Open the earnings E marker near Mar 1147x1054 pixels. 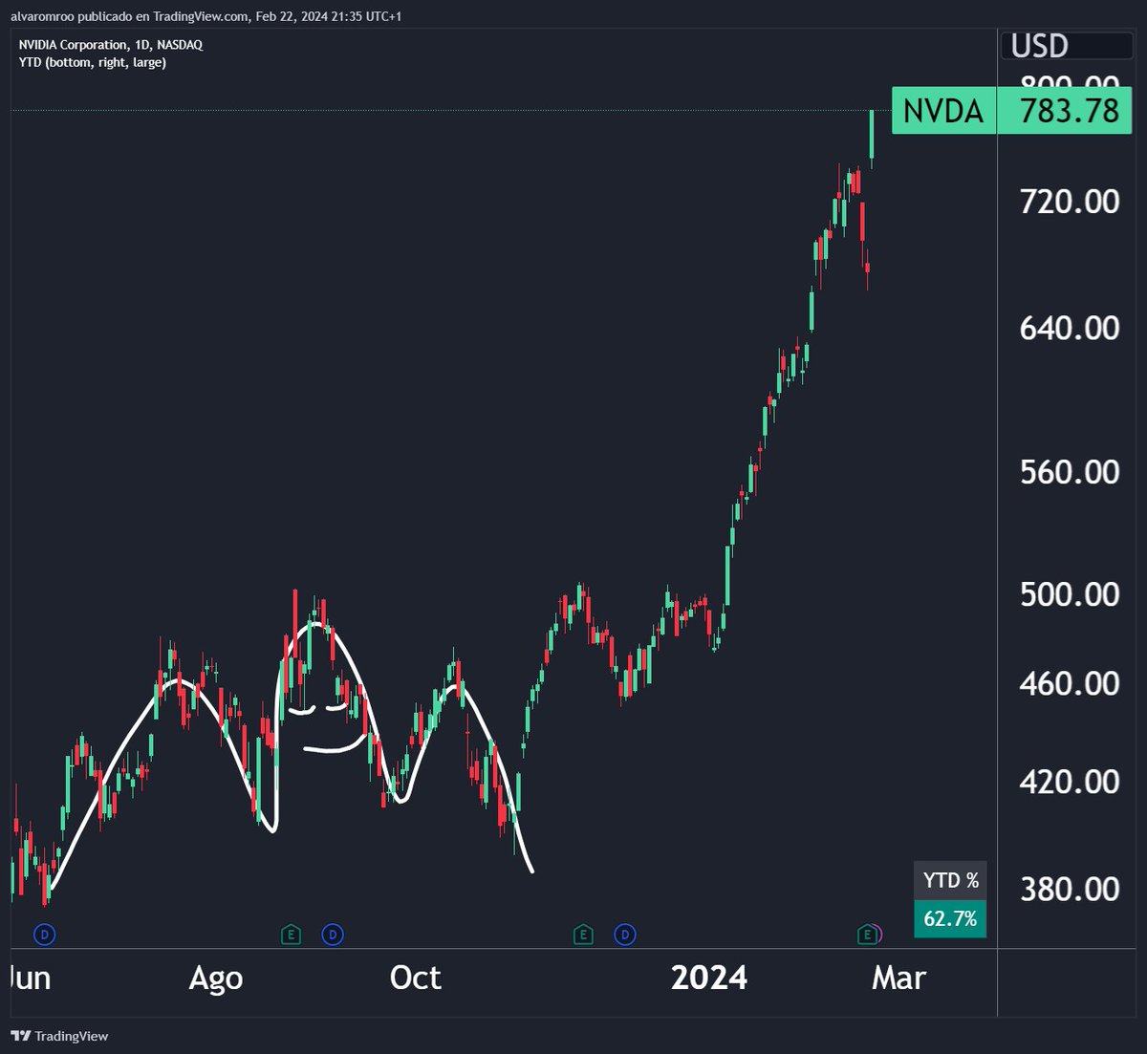(x=868, y=934)
